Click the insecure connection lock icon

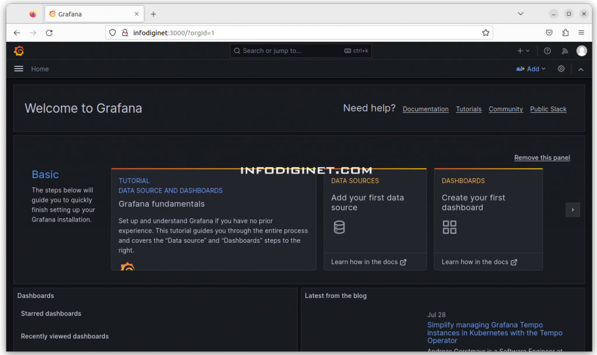point(125,33)
